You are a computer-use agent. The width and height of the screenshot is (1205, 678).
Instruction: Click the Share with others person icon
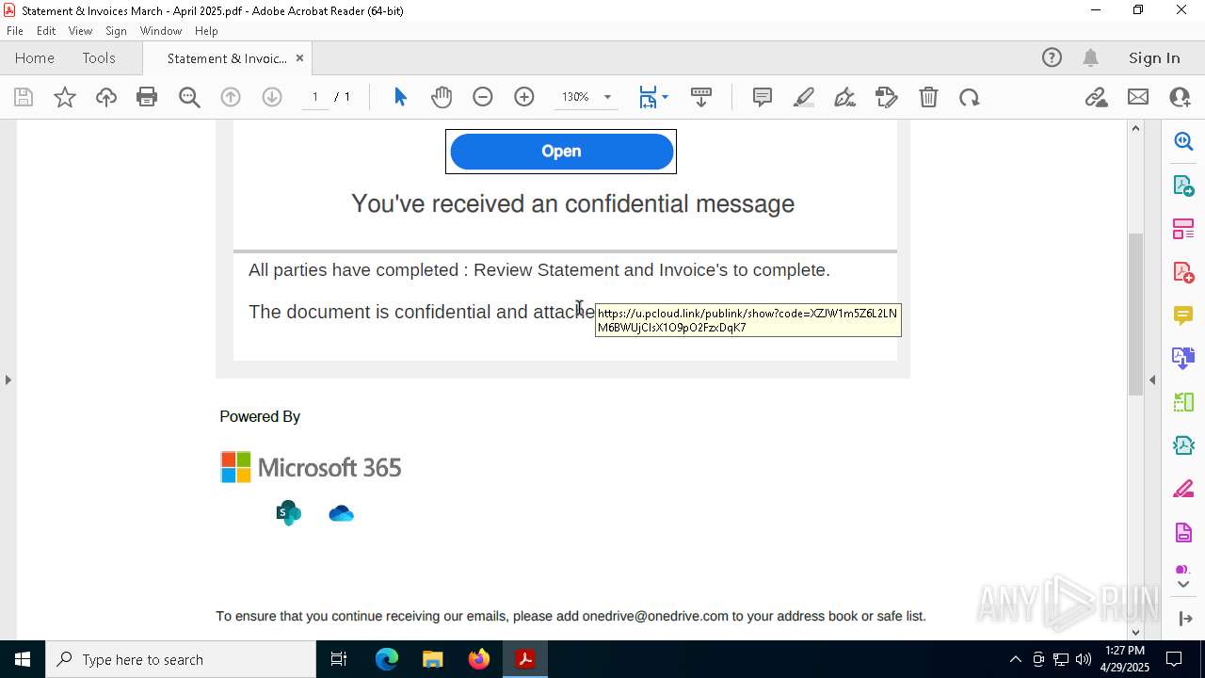(x=1180, y=97)
